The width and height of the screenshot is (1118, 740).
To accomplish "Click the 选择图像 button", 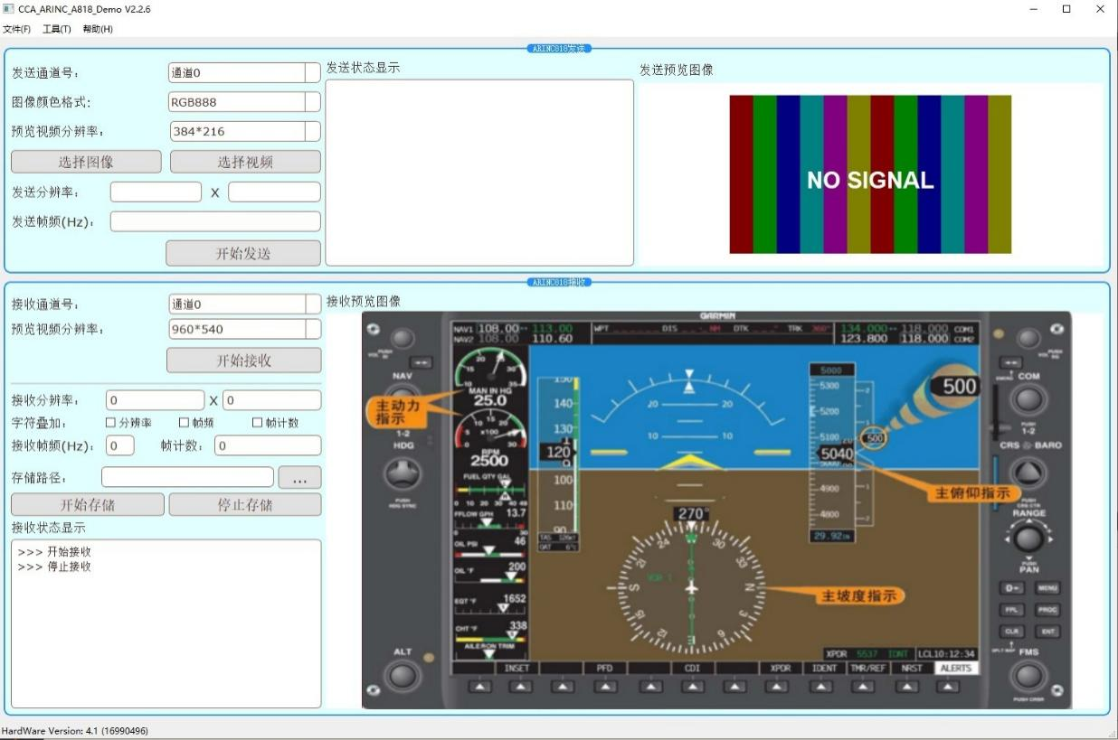I will 86,162.
